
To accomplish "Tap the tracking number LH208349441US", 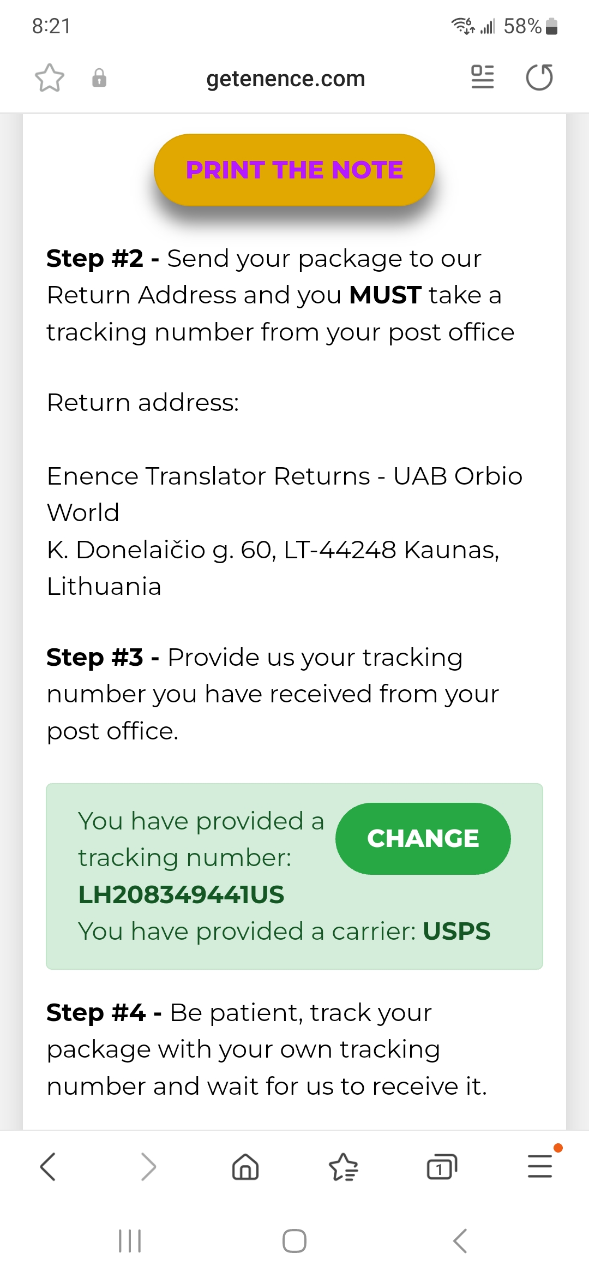I will (181, 894).
